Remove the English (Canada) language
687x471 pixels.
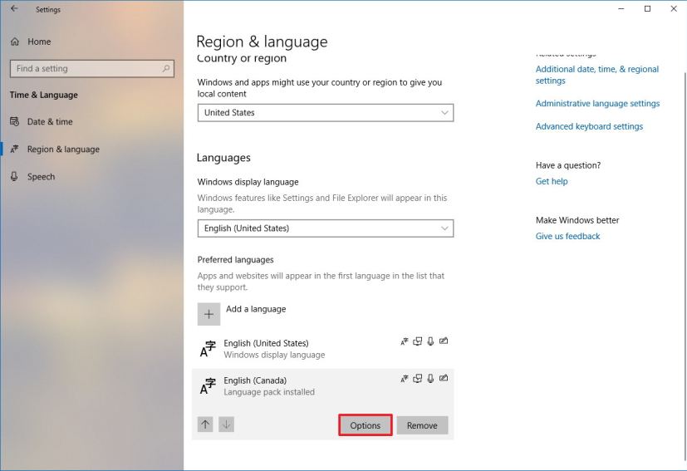[x=422, y=425]
